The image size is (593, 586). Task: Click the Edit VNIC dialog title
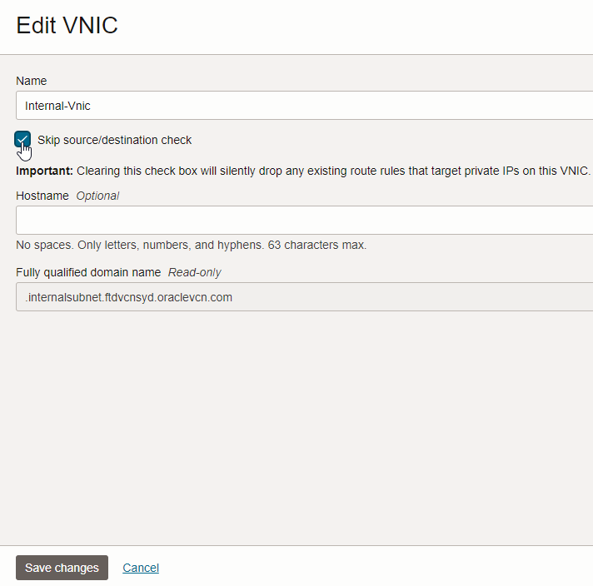click(x=67, y=25)
